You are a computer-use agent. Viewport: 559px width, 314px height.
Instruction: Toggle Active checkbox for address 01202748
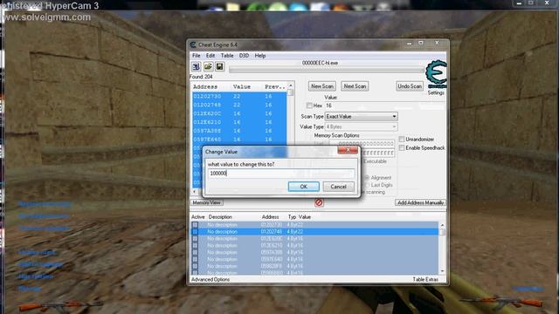point(195,232)
